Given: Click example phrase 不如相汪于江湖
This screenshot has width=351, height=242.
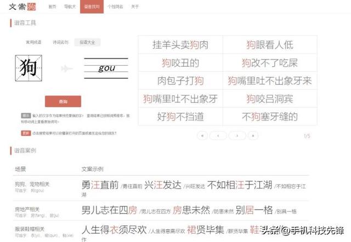Looking at the screenshot, I should click(x=240, y=185).
